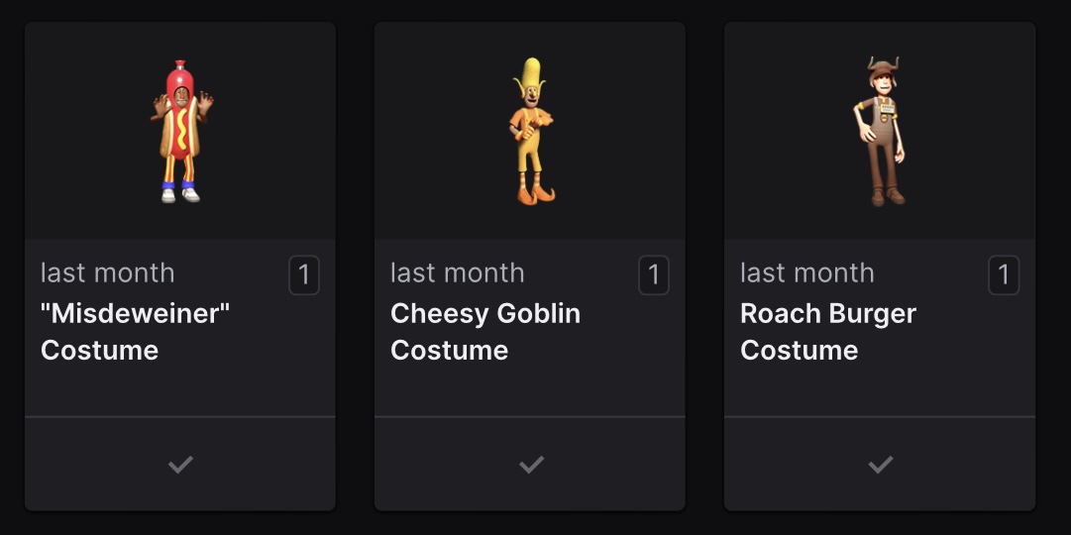Viewport: 1071px width, 535px height.
Task: Click the goblin's yellow corn-shaped hat
Action: pos(531,73)
